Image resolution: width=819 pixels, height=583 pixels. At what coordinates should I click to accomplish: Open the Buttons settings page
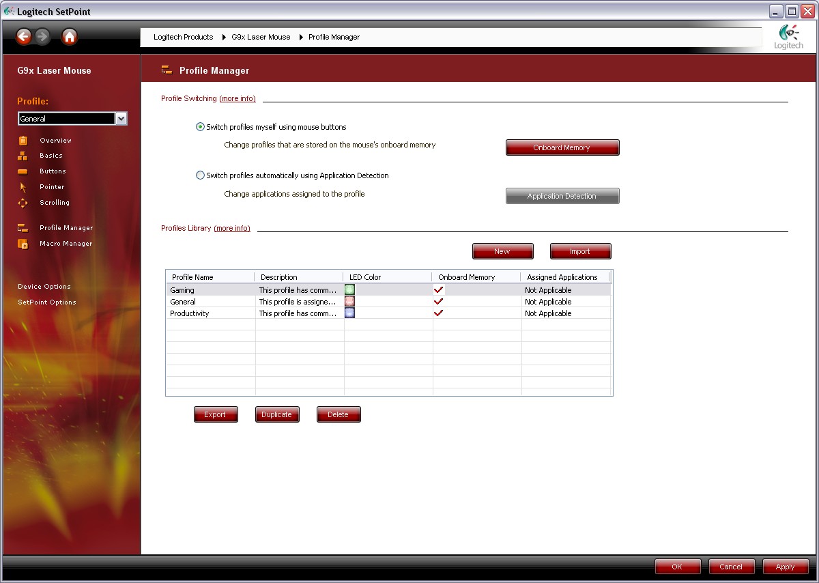pyautogui.click(x=53, y=171)
